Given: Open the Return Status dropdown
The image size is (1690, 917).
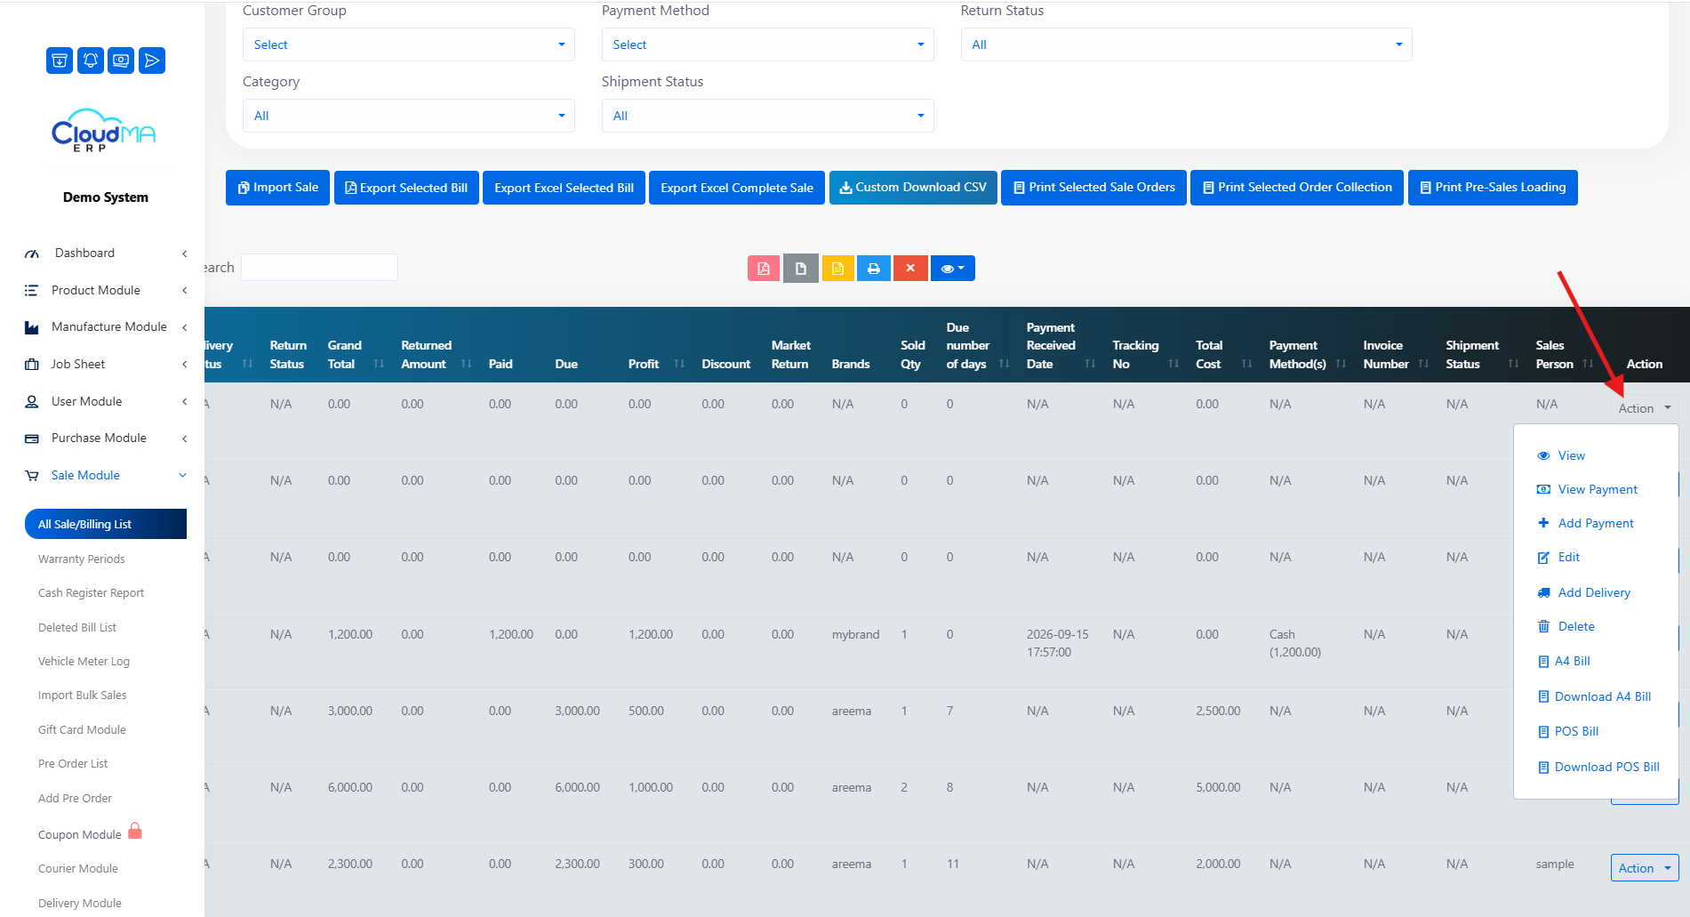Looking at the screenshot, I should 1186,44.
